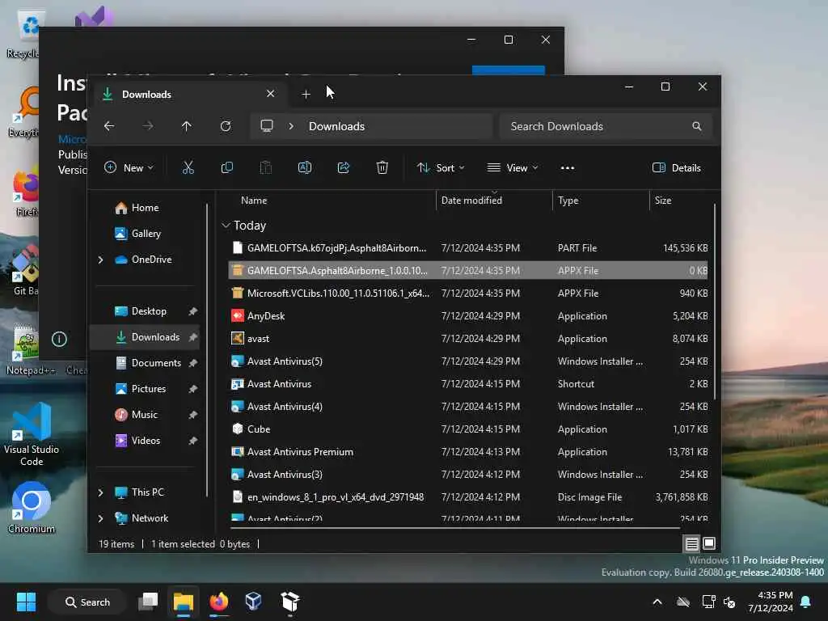Open the notification bell in tray
The width and height of the screenshot is (828, 621).
tap(806, 602)
